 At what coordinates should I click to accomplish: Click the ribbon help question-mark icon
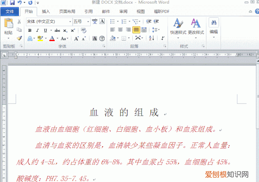[x=257, y=11]
